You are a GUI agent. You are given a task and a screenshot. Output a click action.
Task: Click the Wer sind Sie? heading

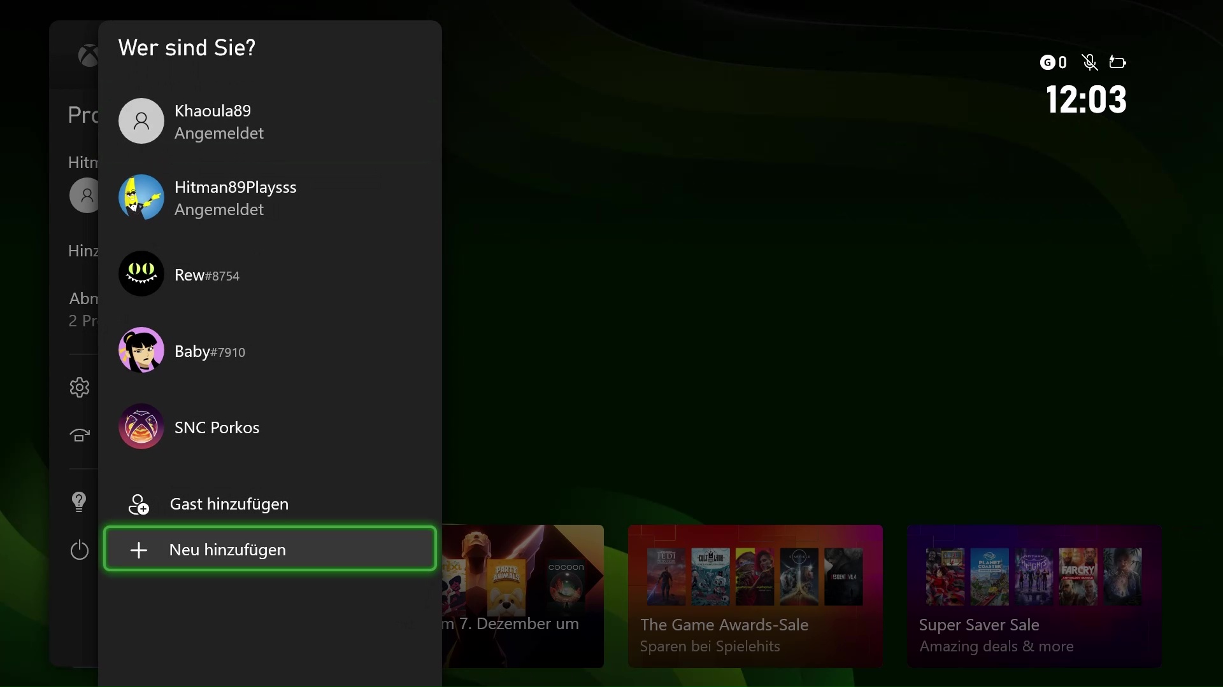pyautogui.click(x=187, y=48)
